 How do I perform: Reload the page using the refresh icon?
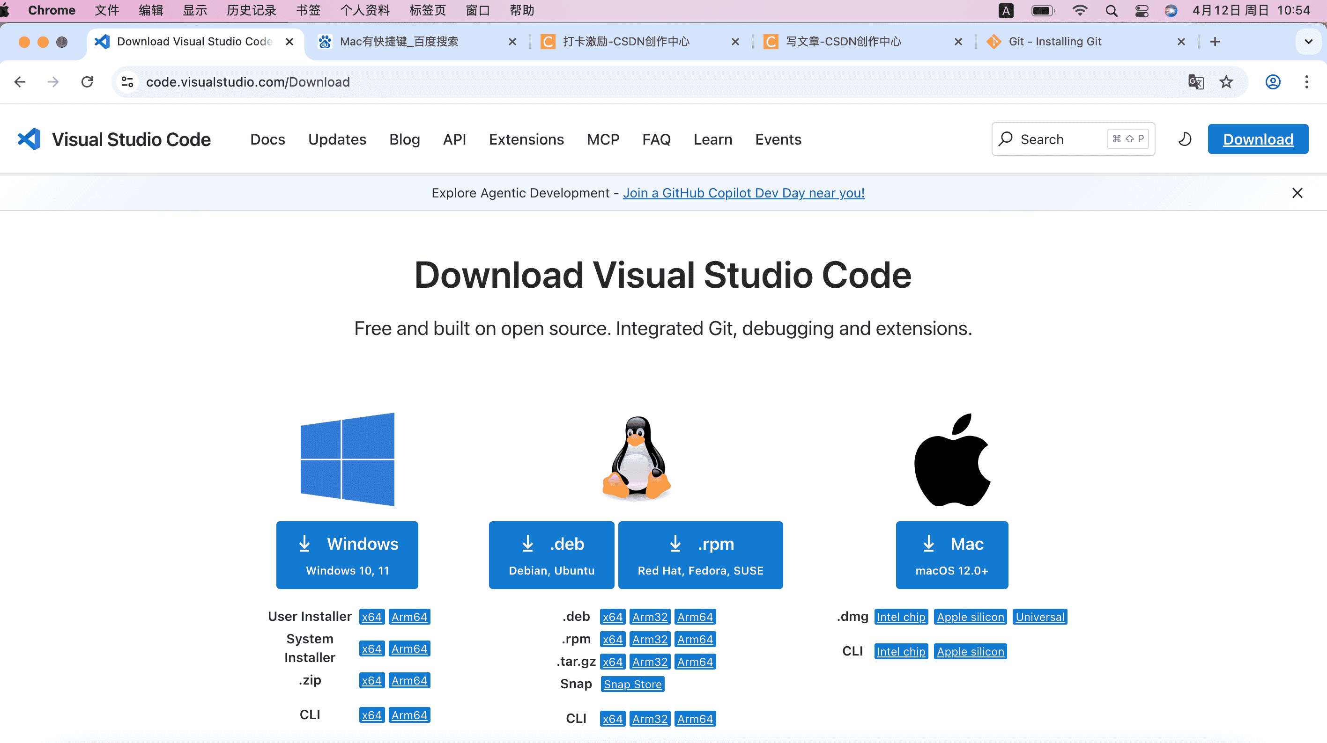click(x=87, y=82)
